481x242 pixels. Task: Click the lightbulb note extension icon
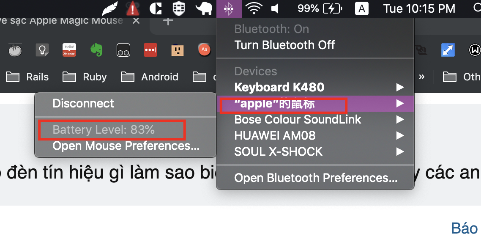pyautogui.click(x=42, y=50)
